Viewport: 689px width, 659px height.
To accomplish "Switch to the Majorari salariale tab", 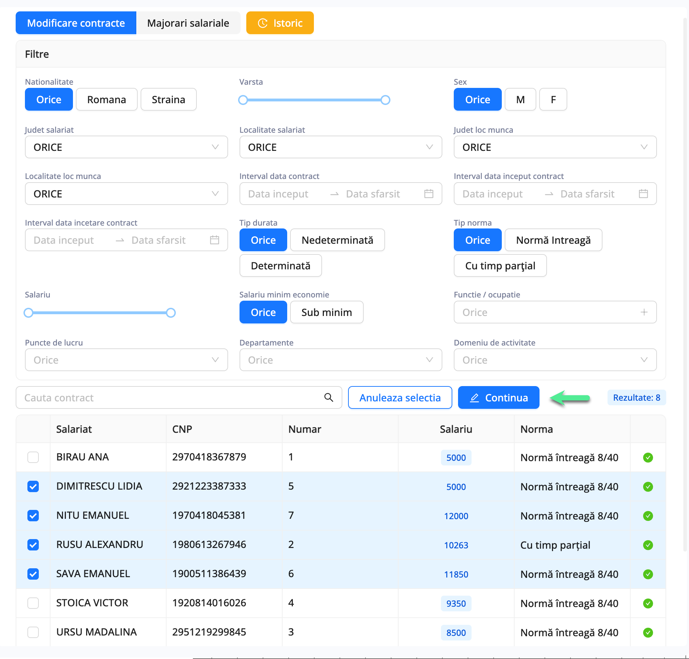I will tap(188, 22).
